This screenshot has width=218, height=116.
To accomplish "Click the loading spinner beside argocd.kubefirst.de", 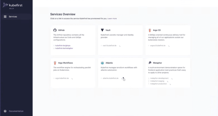I will (x=169, y=46).
